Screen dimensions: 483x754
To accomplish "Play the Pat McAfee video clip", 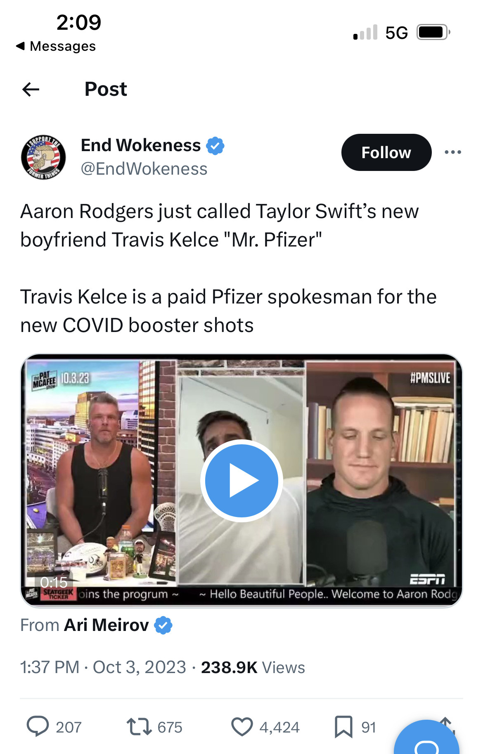I will pos(241,481).
